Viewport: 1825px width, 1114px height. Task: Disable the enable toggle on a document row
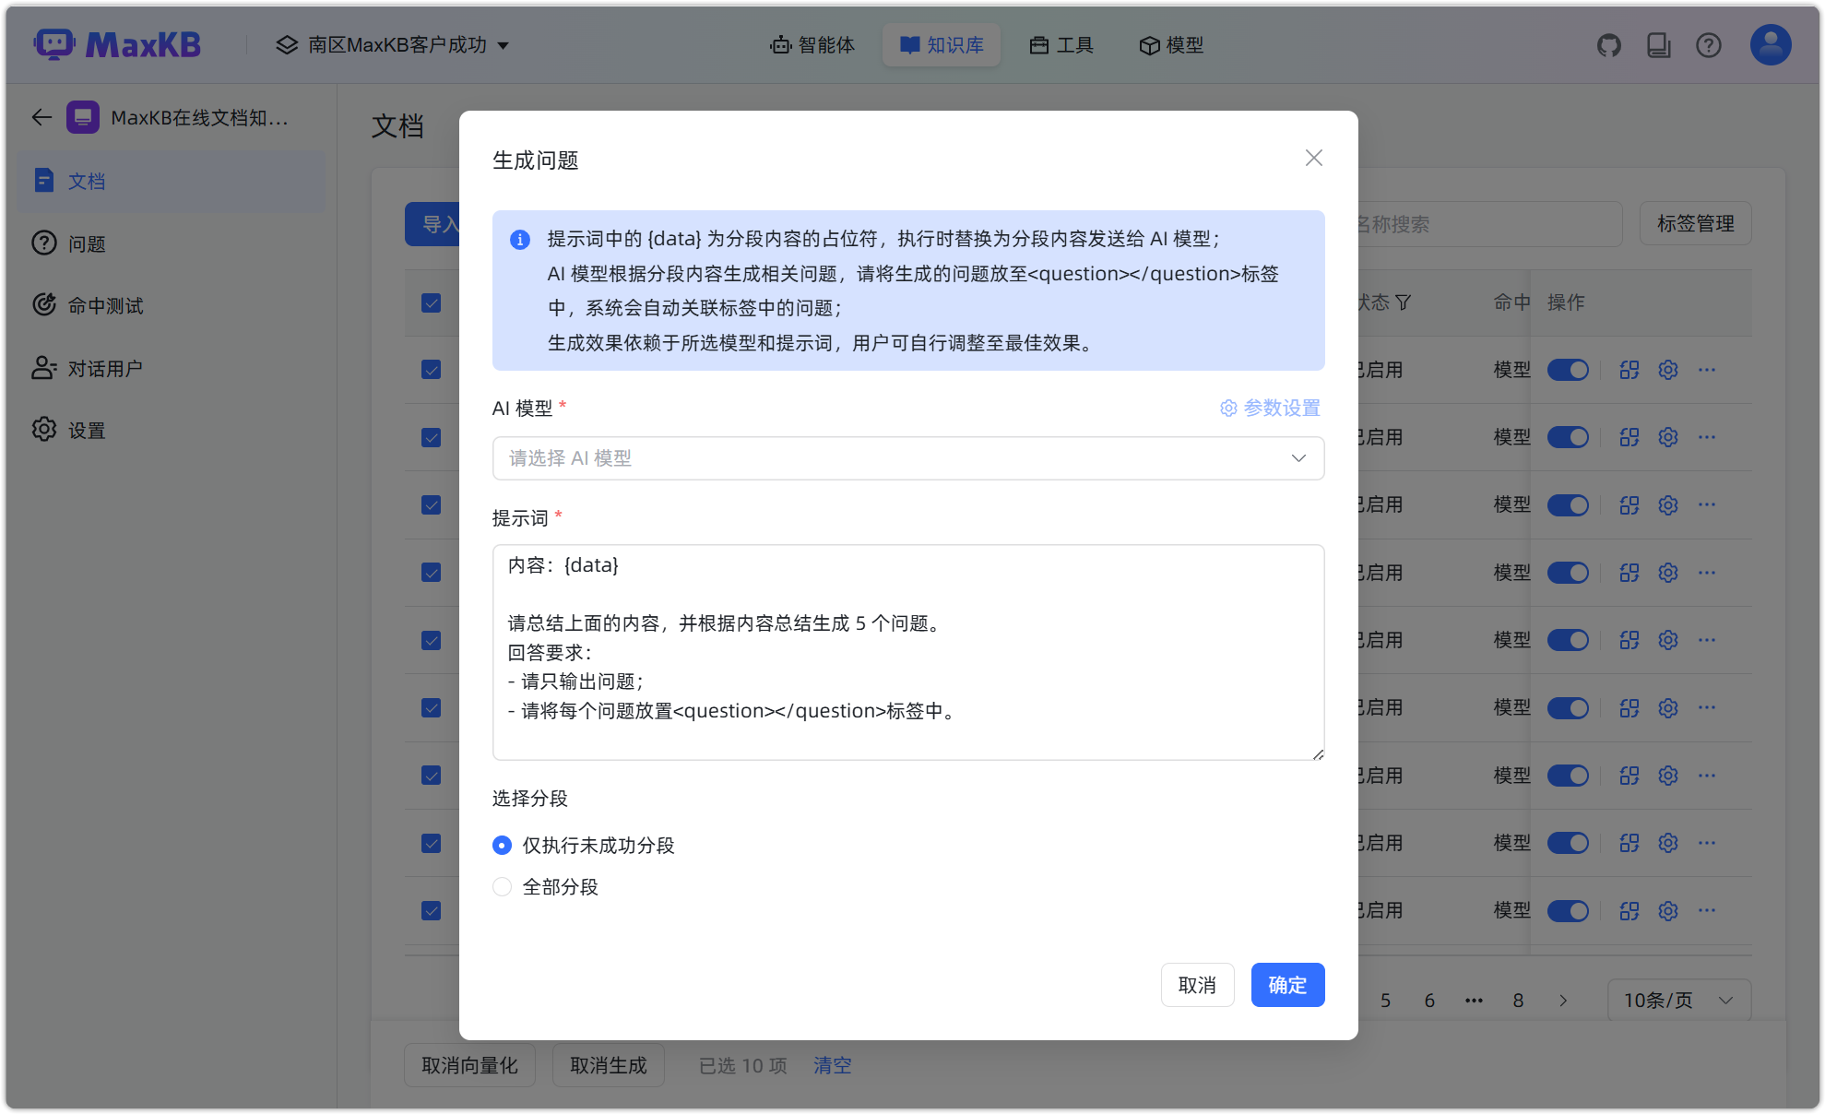coord(1568,370)
